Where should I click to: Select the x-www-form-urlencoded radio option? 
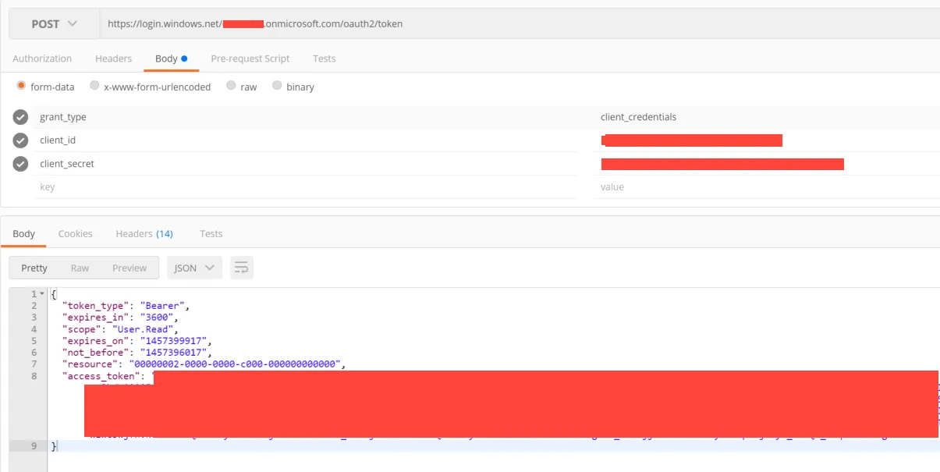click(x=94, y=86)
